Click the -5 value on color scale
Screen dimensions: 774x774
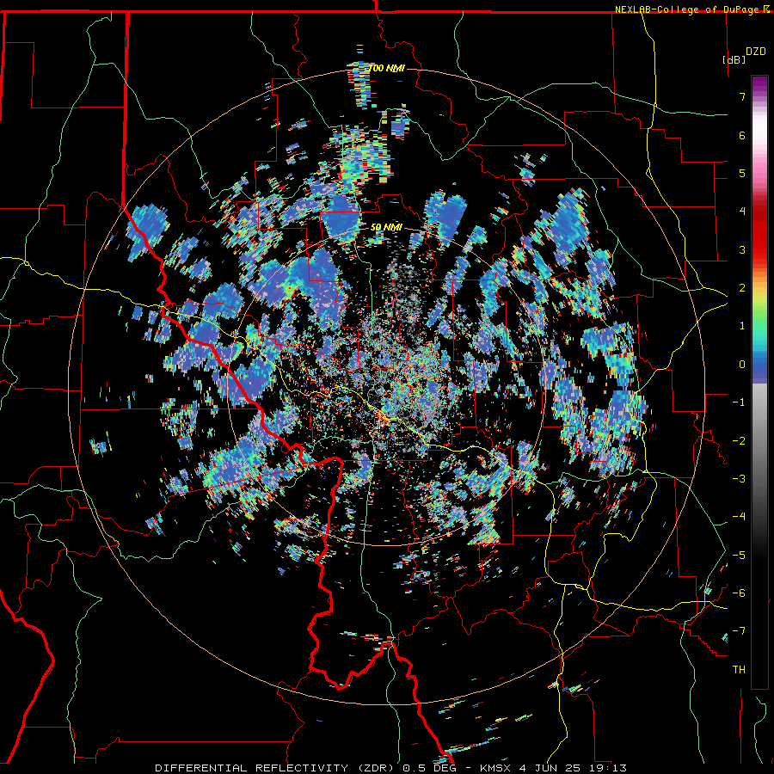(x=739, y=556)
